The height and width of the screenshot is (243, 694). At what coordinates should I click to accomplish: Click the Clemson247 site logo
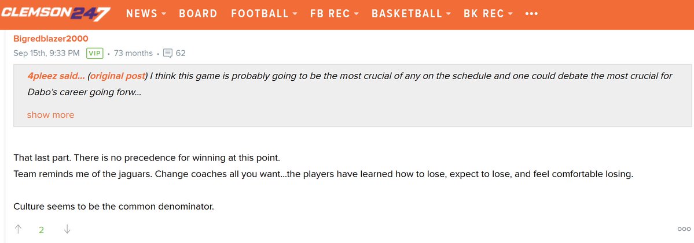click(56, 13)
